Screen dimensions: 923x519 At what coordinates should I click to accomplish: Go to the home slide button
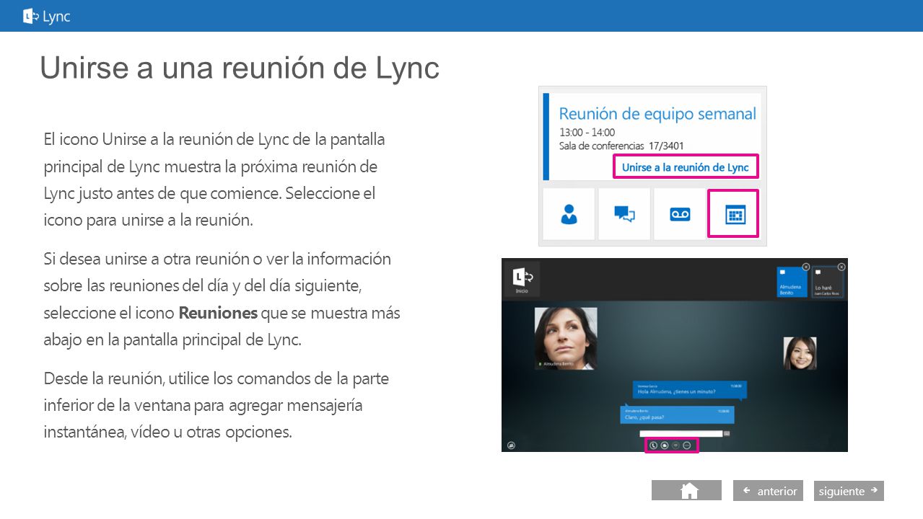[x=686, y=490]
